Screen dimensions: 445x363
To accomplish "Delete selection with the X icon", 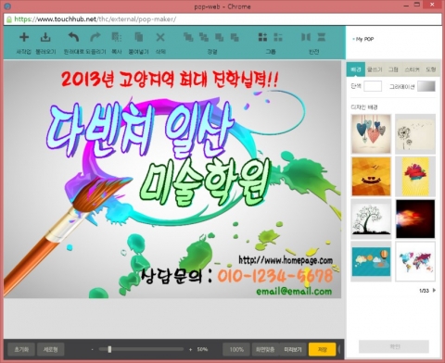I will tap(160, 37).
